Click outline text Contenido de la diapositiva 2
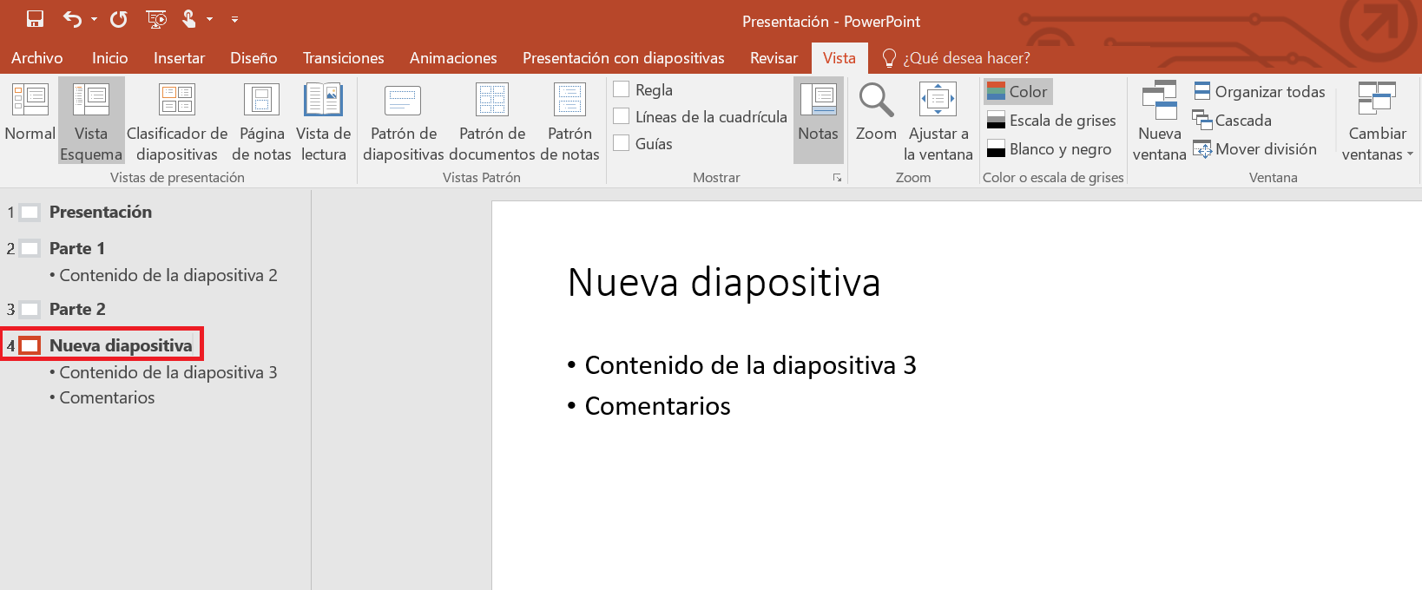1422x590 pixels. coord(168,275)
